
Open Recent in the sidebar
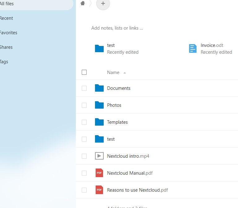6,18
